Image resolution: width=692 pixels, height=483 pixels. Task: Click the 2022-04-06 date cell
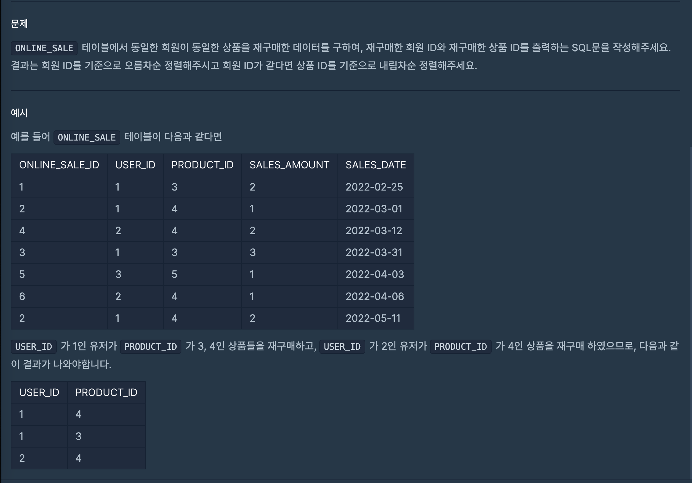pyautogui.click(x=374, y=297)
